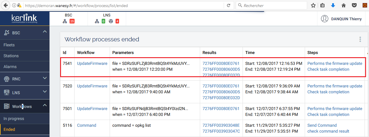369x137 pixels.
Task: Expand the LNS sidebar section
Action: 45,92
